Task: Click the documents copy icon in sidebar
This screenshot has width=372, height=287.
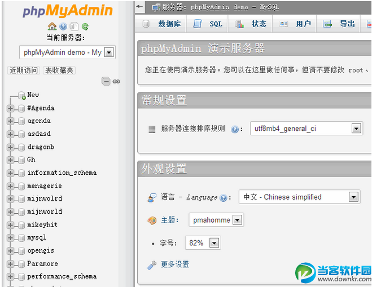Action: coord(74,27)
